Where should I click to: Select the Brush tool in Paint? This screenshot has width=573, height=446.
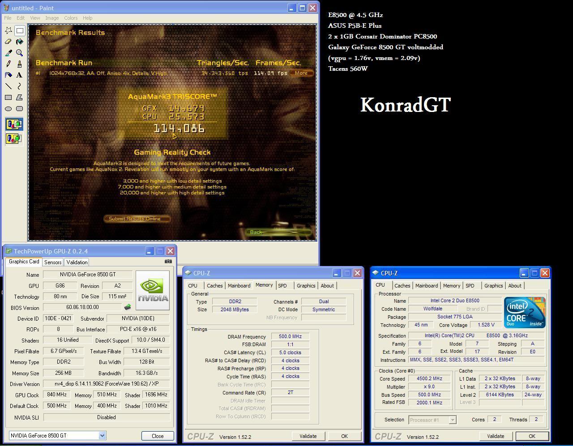tap(20, 64)
